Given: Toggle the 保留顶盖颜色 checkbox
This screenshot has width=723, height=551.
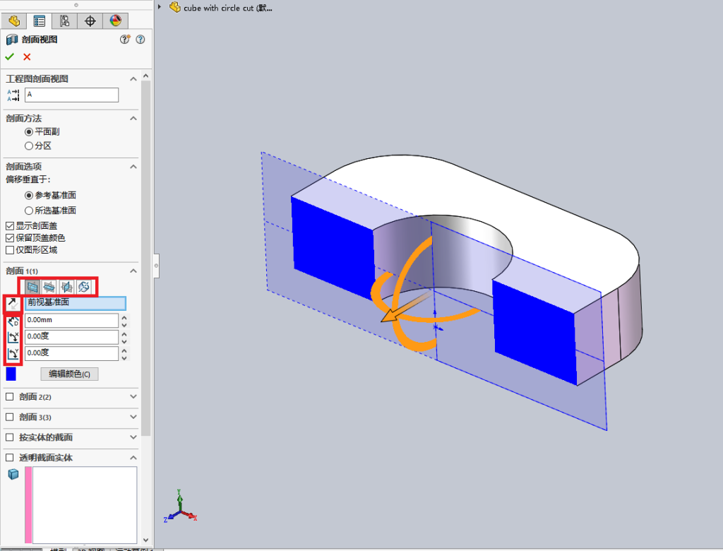Looking at the screenshot, I should 10,237.
